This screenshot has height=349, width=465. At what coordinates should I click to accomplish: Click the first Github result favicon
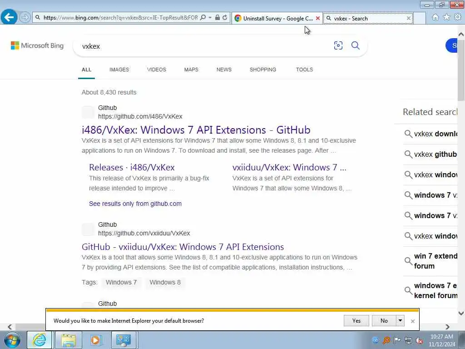pyautogui.click(x=88, y=112)
